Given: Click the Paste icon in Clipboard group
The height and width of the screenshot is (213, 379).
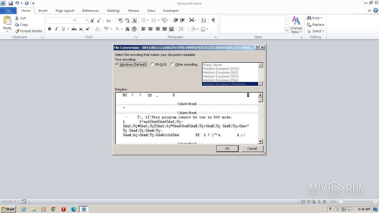Looking at the screenshot, I should (7, 20).
